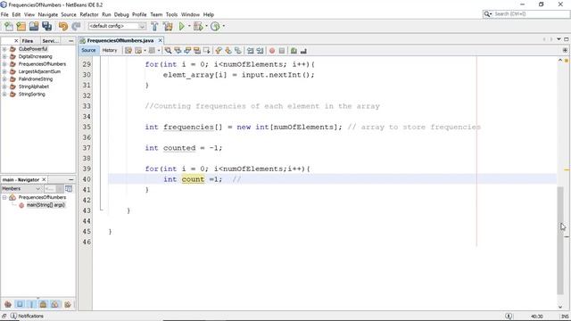This screenshot has height=321, width=571.
Task: Click the Debug Project toolbar icon
Action: click(x=198, y=26)
